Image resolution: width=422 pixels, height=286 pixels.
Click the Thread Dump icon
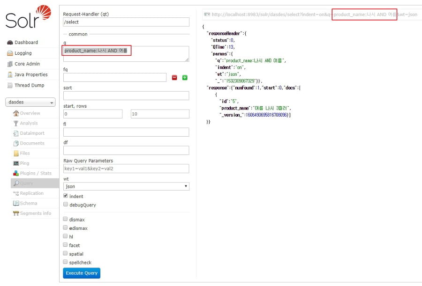click(x=10, y=86)
